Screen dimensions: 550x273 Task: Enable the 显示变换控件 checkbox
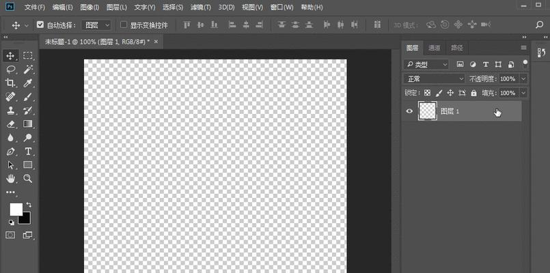(x=124, y=25)
